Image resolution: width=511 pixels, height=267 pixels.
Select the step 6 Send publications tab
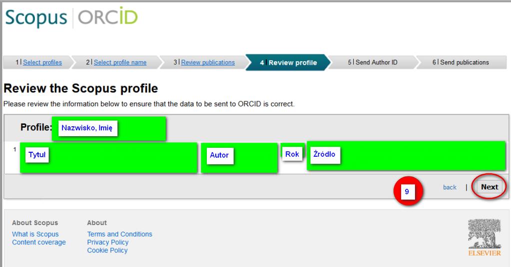[461, 62]
